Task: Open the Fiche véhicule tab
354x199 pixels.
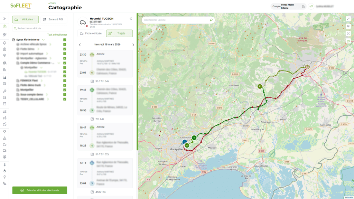Action: click(91, 34)
